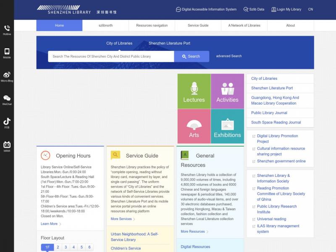The height and width of the screenshot is (252, 336).
Task: Open the Exhibitions picture tile
Action: pyautogui.click(x=227, y=126)
